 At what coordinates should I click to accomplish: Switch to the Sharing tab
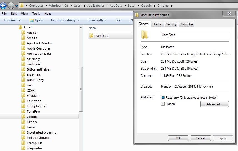[157, 24]
